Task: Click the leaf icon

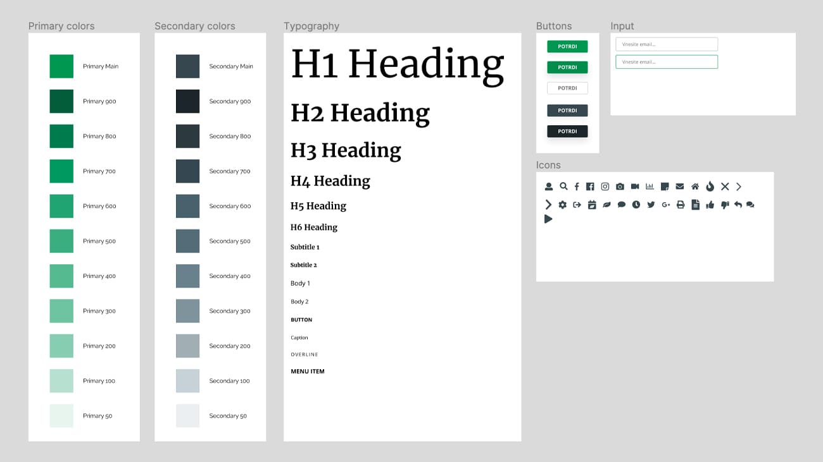Action: coord(606,205)
